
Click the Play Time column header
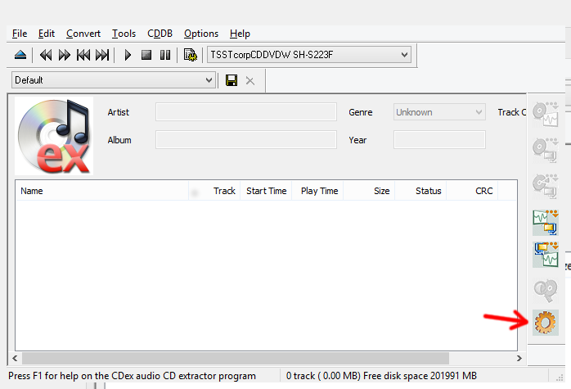319,191
